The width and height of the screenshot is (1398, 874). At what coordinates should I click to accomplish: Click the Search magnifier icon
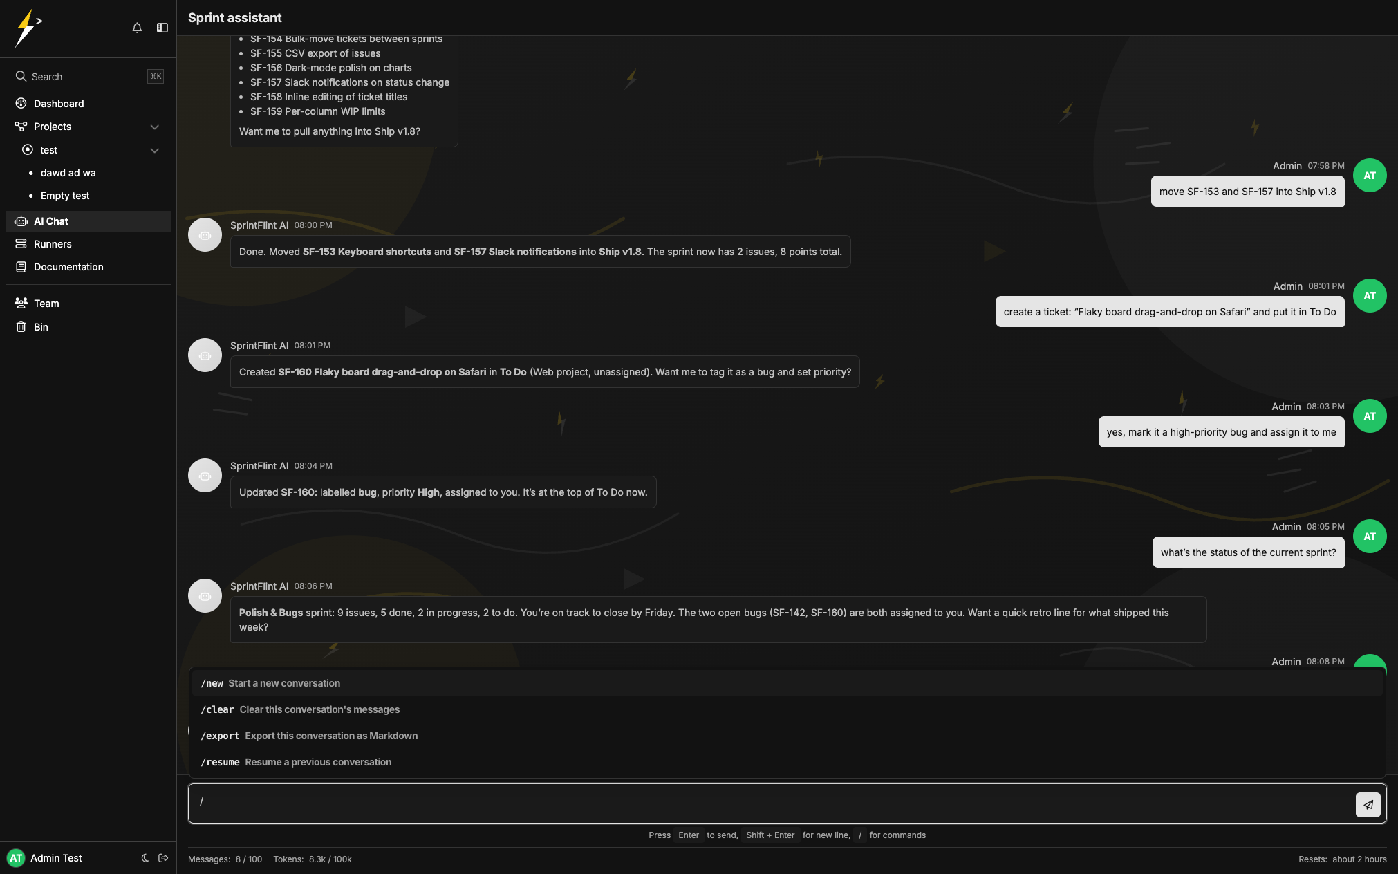click(x=21, y=76)
